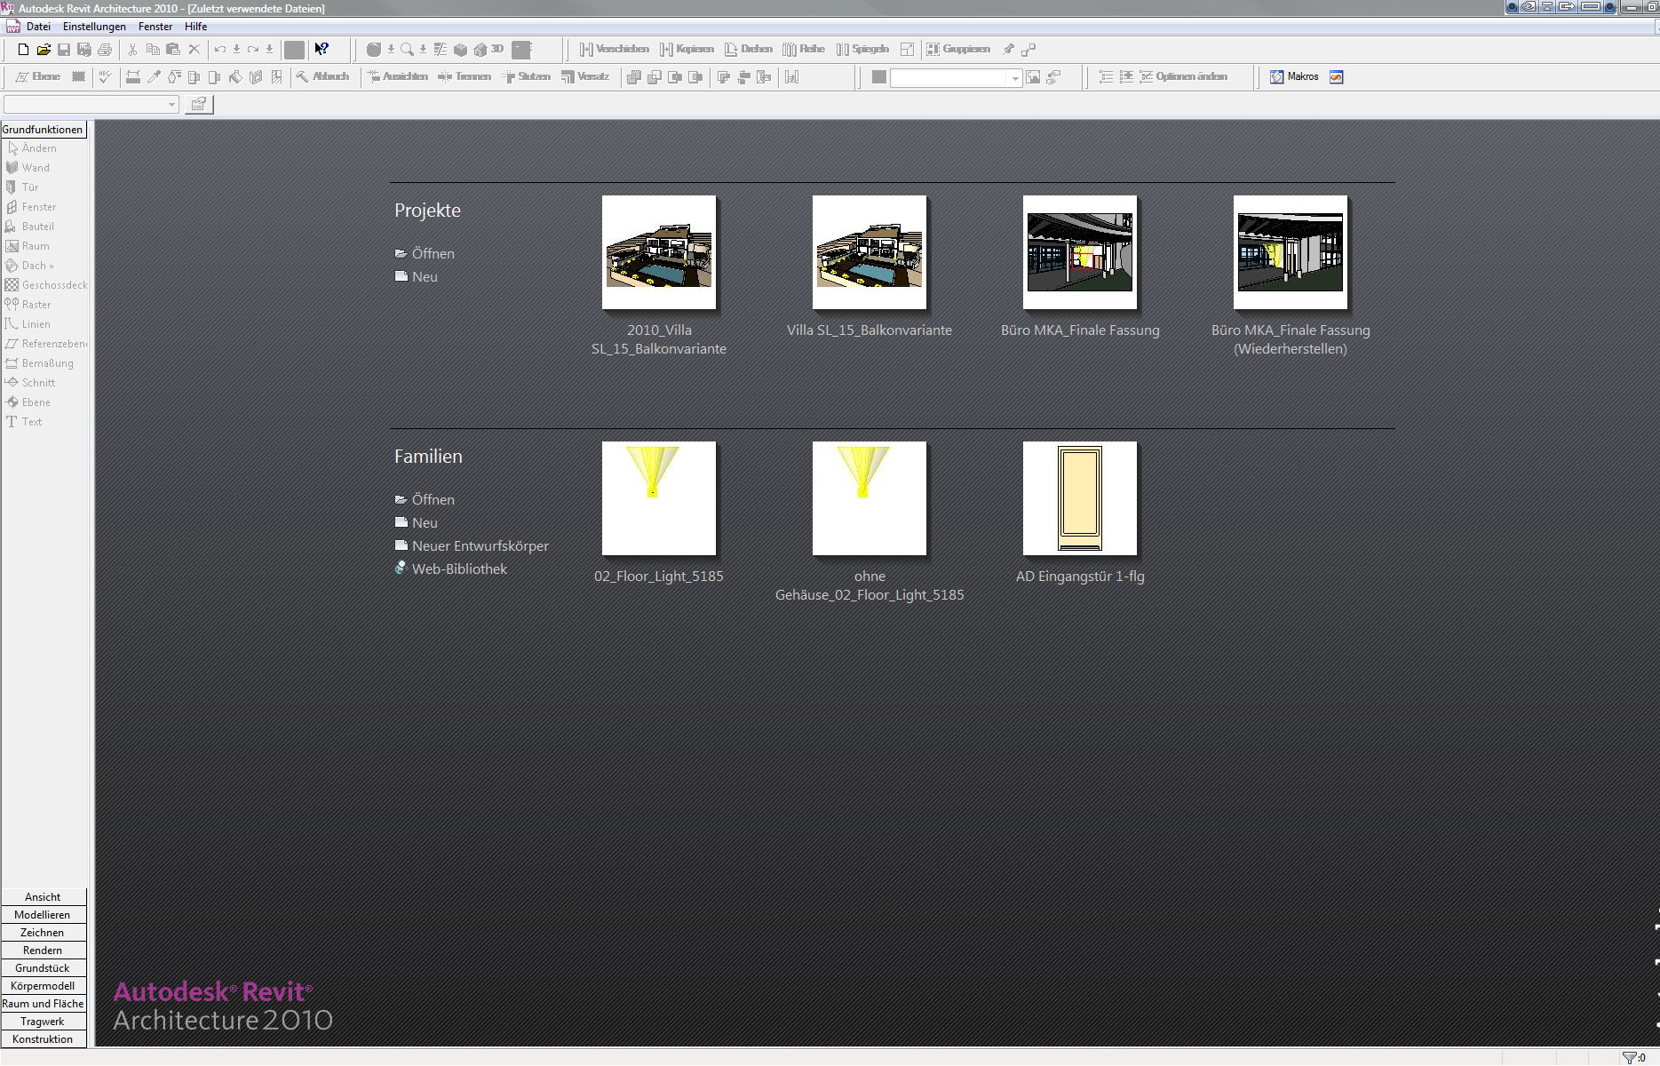Click the Gruppieren group tool
This screenshot has width=1660, height=1066.
click(958, 50)
